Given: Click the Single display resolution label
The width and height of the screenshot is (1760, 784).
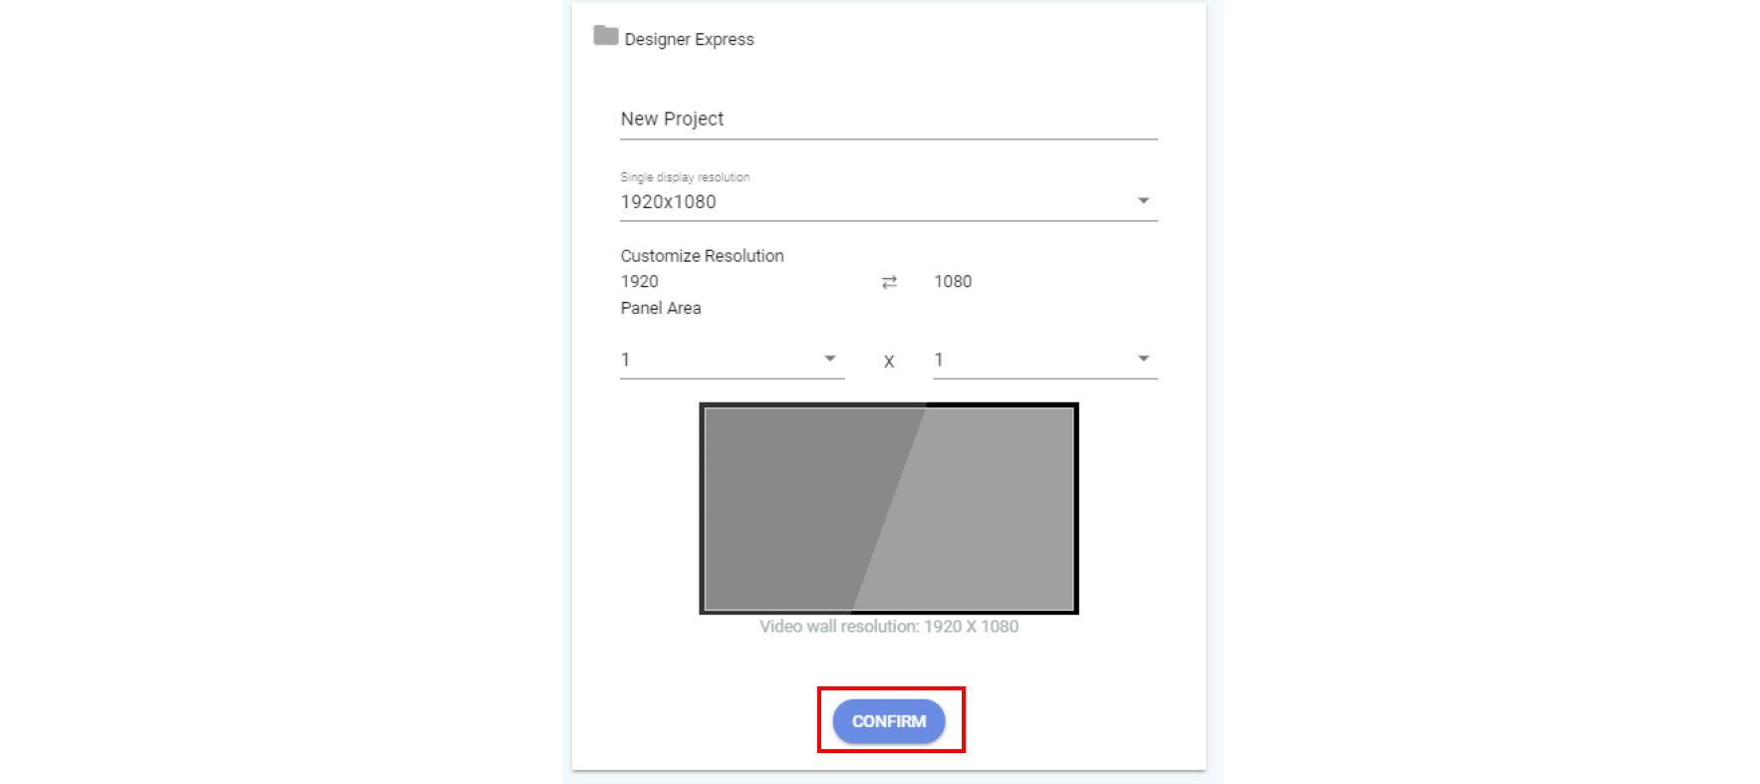Looking at the screenshot, I should (x=685, y=177).
